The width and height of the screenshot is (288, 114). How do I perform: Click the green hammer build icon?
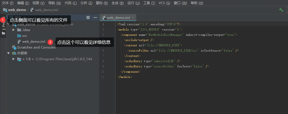coord(281,10)
